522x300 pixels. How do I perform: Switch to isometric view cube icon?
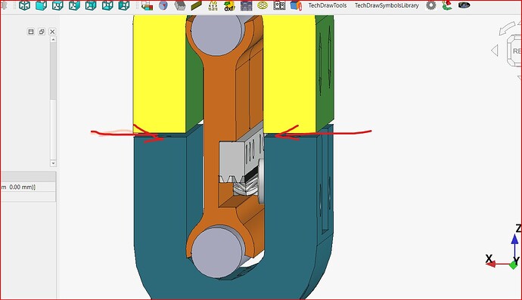[x=25, y=5]
